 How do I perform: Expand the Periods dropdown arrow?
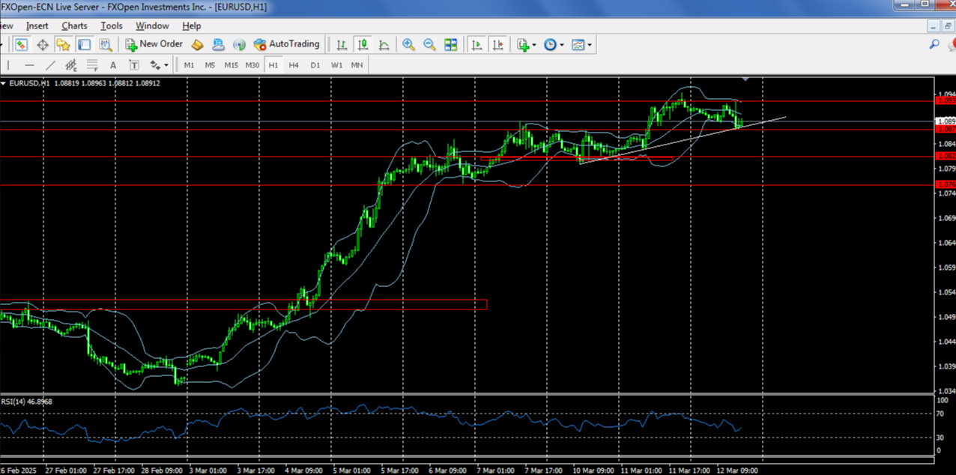coord(562,45)
